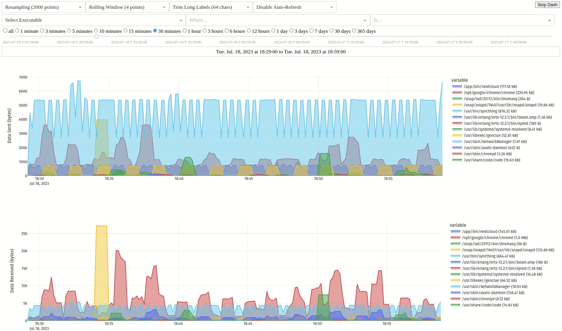This screenshot has width=562, height=331.
Task: Choose the 7 days time range
Action: point(311,31)
